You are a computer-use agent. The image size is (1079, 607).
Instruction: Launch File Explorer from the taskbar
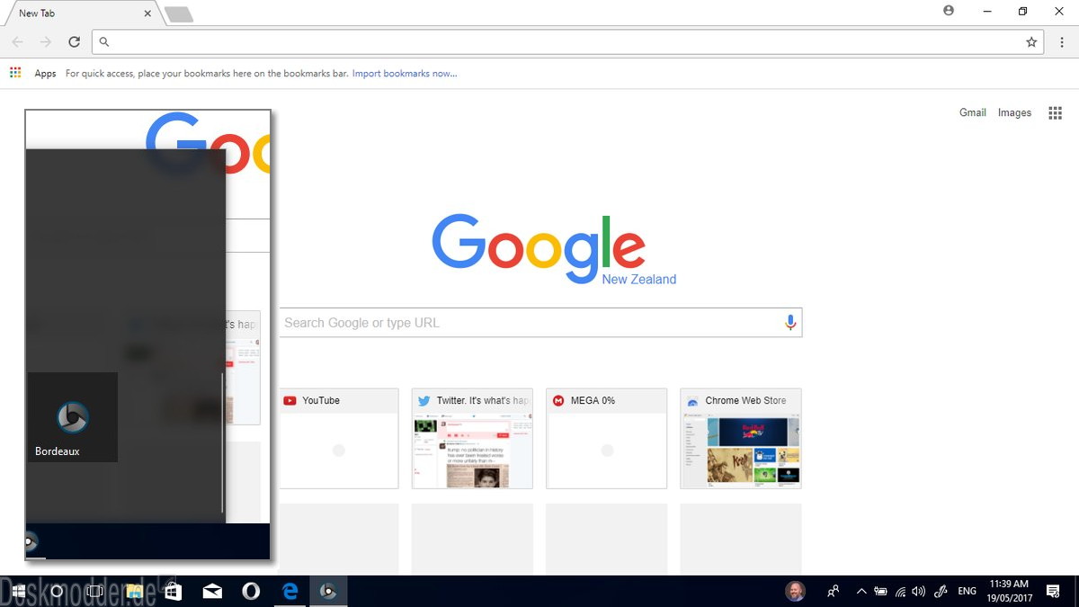point(134,591)
